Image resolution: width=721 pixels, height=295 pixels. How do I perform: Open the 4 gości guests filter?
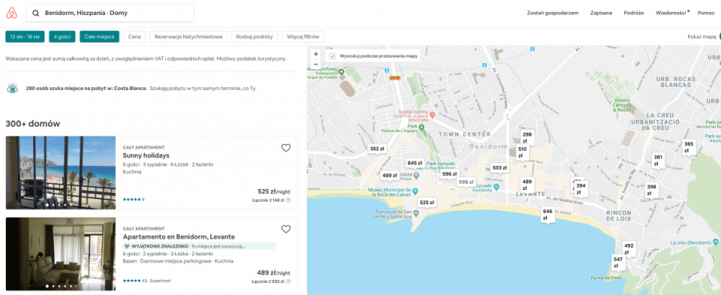point(62,37)
